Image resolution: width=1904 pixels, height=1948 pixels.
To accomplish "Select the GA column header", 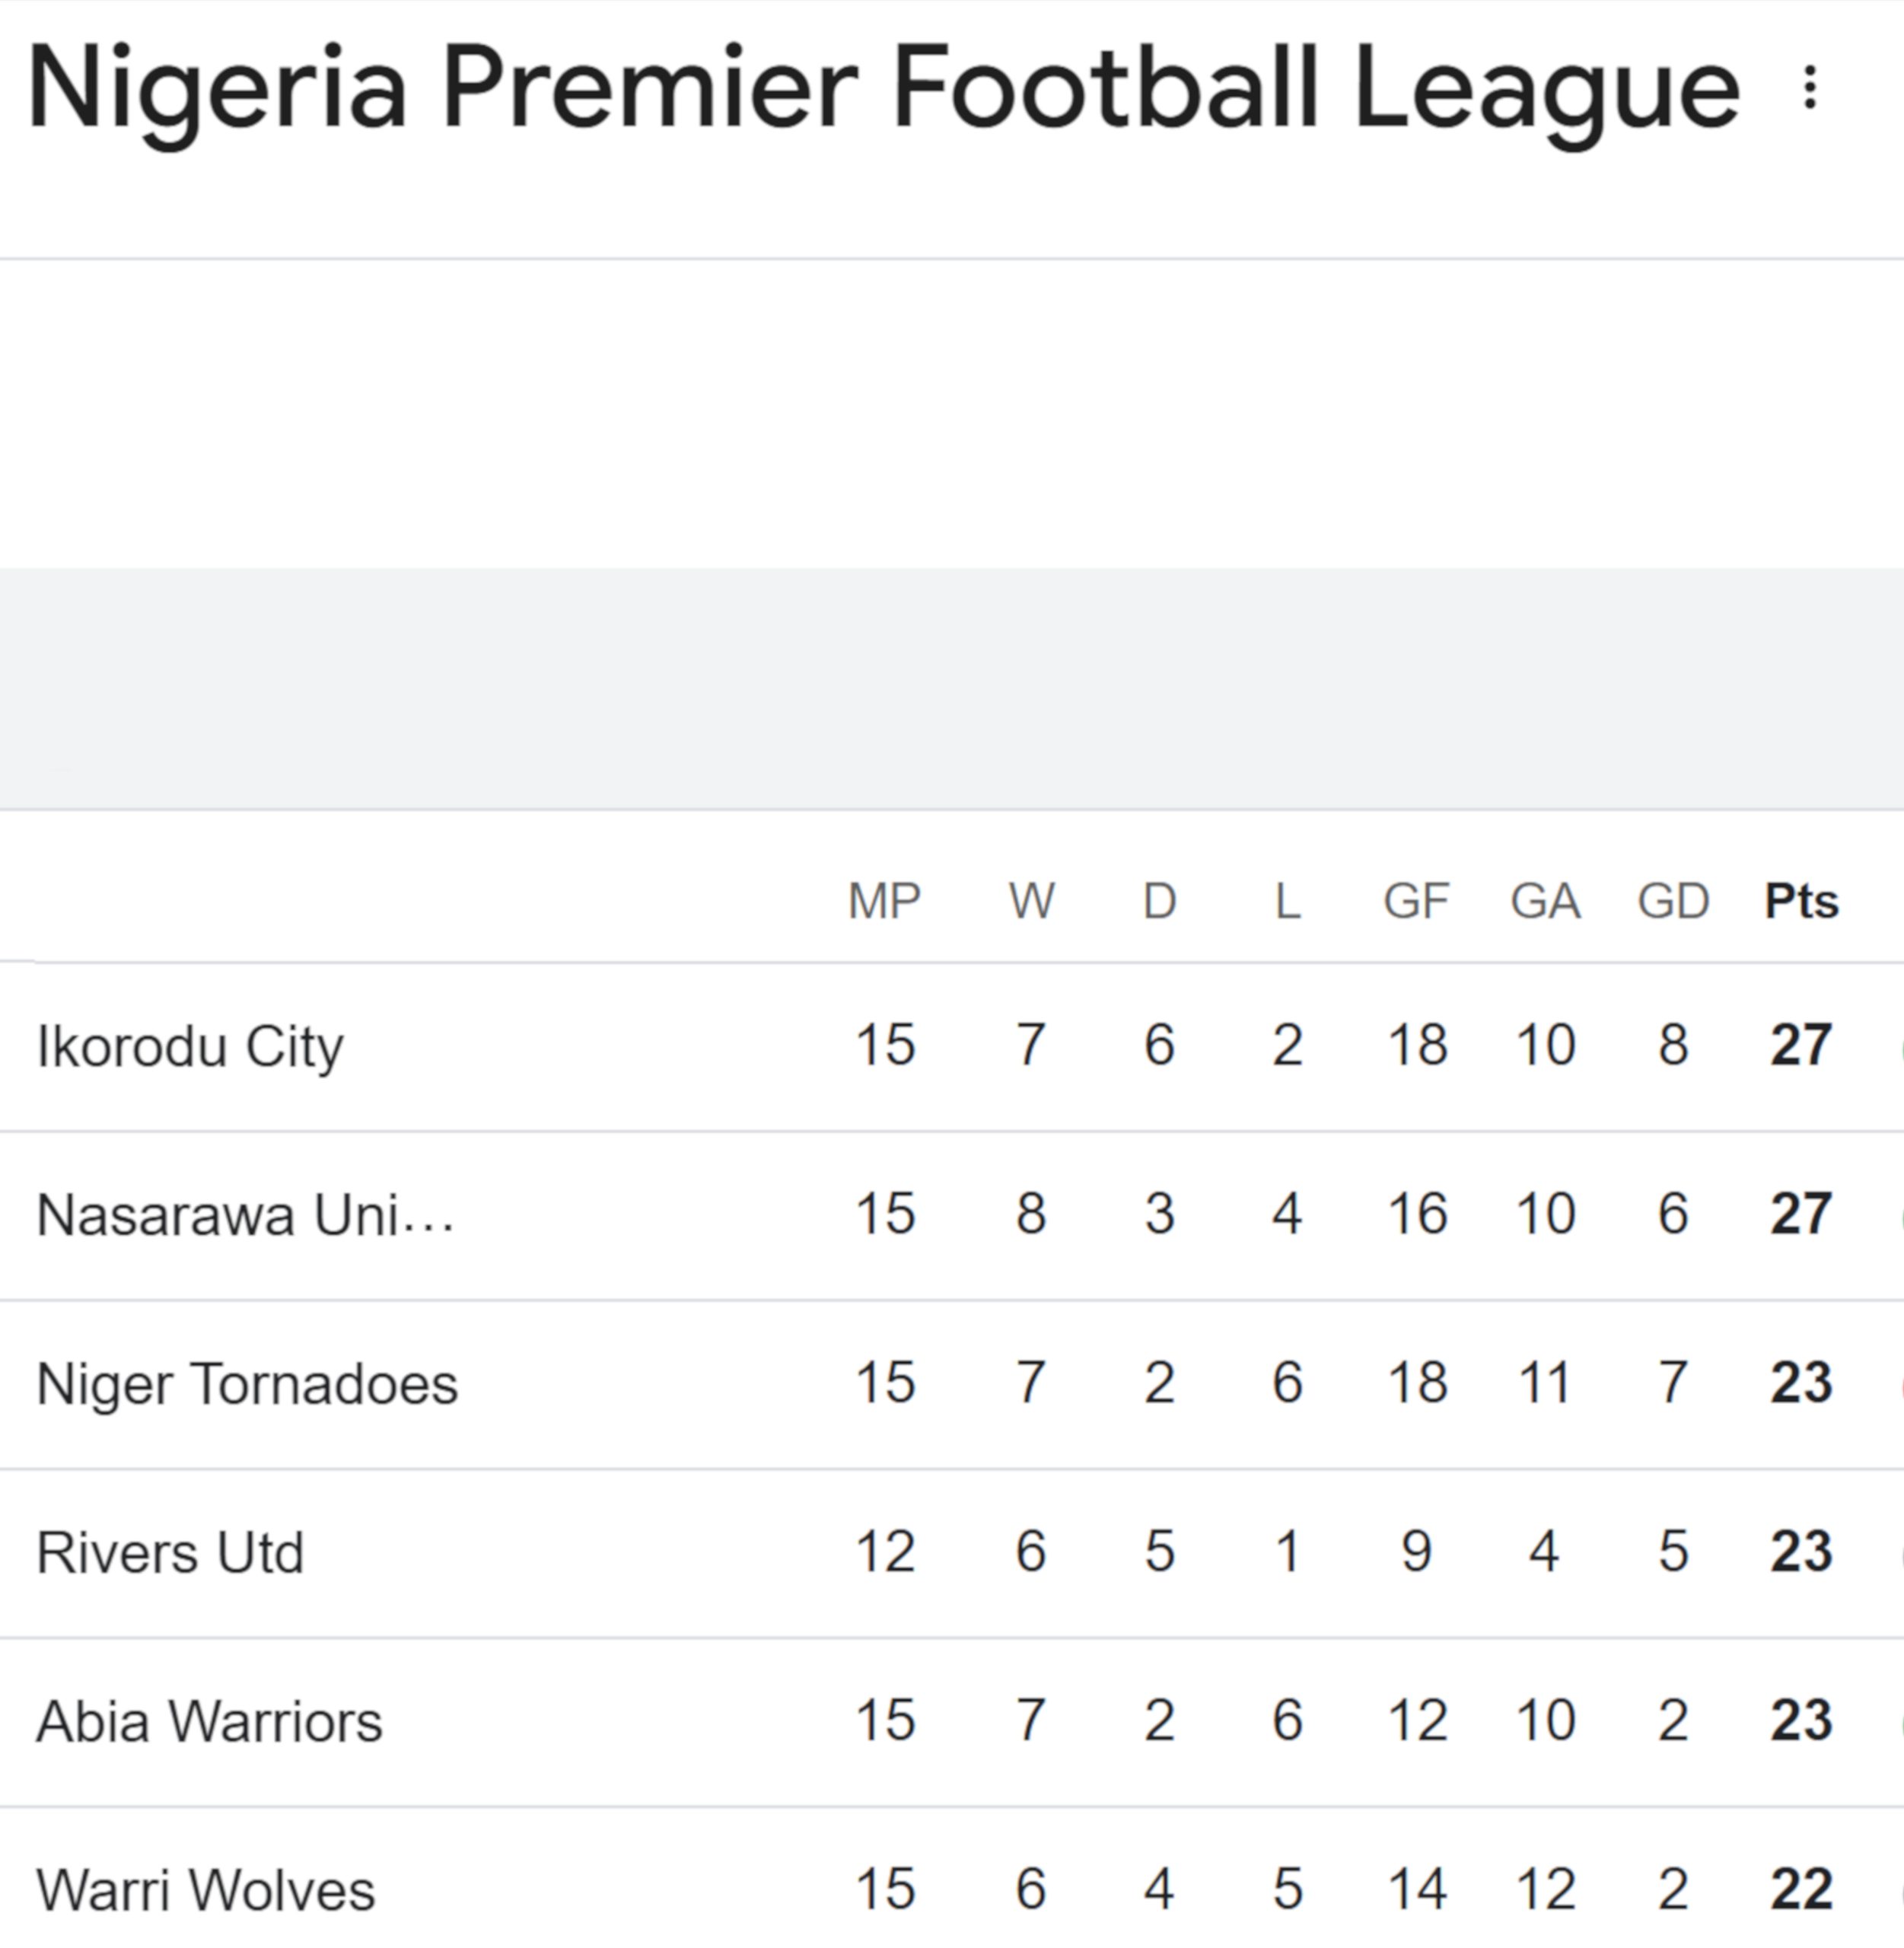I will click(1545, 901).
